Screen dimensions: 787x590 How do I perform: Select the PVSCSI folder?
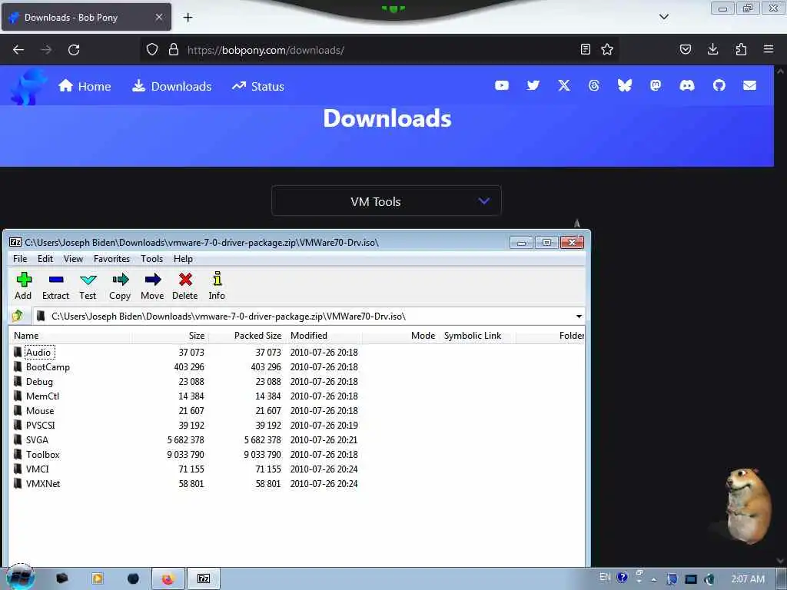coord(40,425)
